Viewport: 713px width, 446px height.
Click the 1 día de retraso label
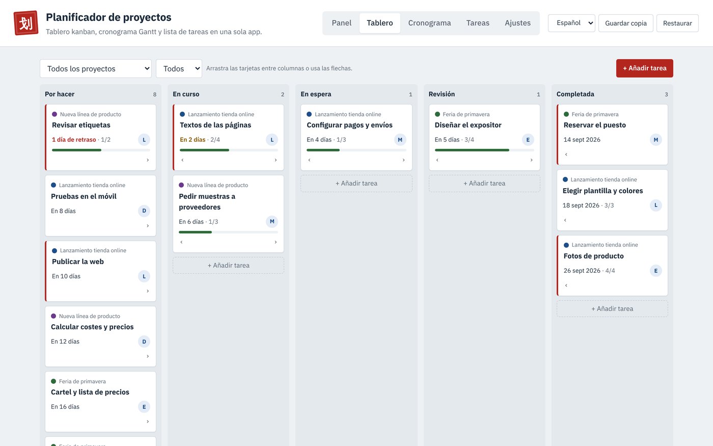pos(74,140)
